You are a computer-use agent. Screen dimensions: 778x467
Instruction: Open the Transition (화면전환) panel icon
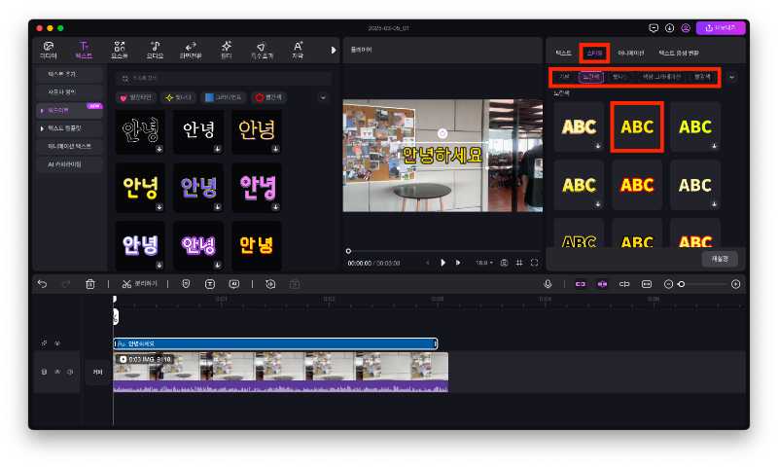pyautogui.click(x=191, y=50)
